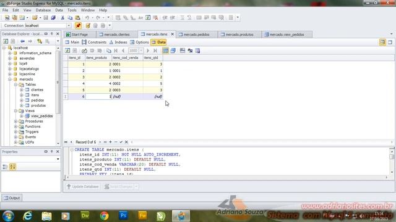Switch to mercado.clientes tab
This screenshot has width=396, height=222.
[x=117, y=35]
